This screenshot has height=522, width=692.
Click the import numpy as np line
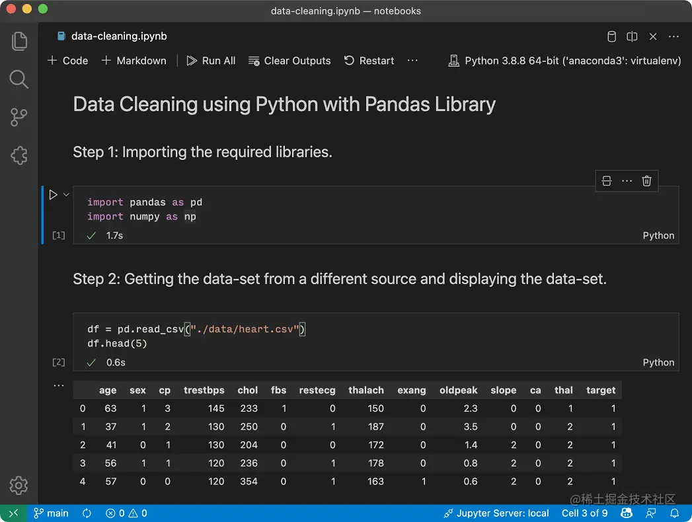(141, 217)
